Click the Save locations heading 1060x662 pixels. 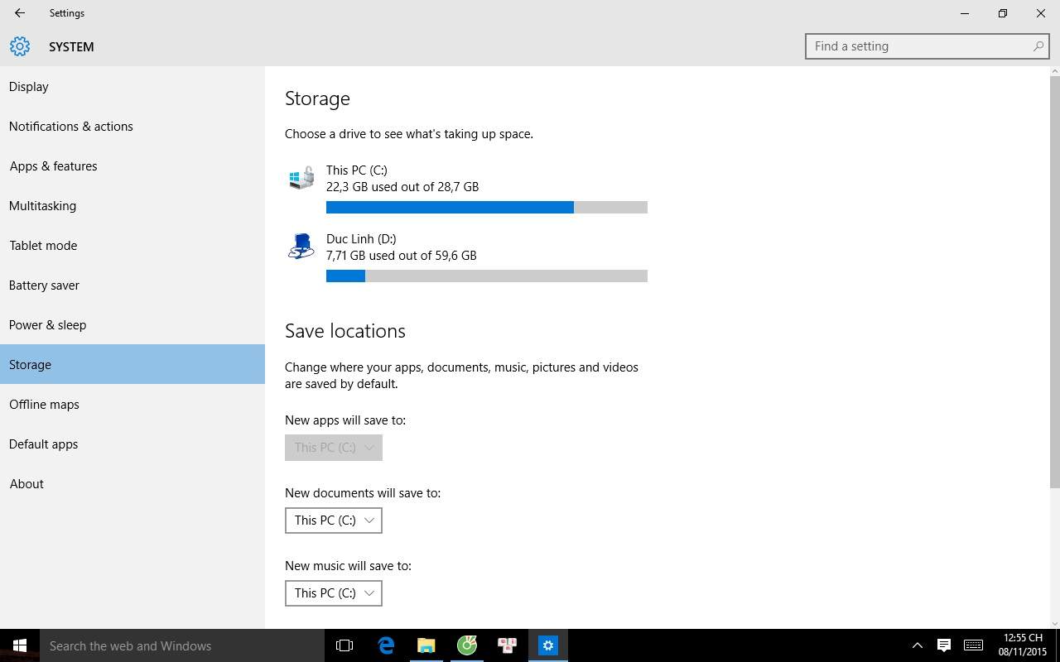coord(345,331)
